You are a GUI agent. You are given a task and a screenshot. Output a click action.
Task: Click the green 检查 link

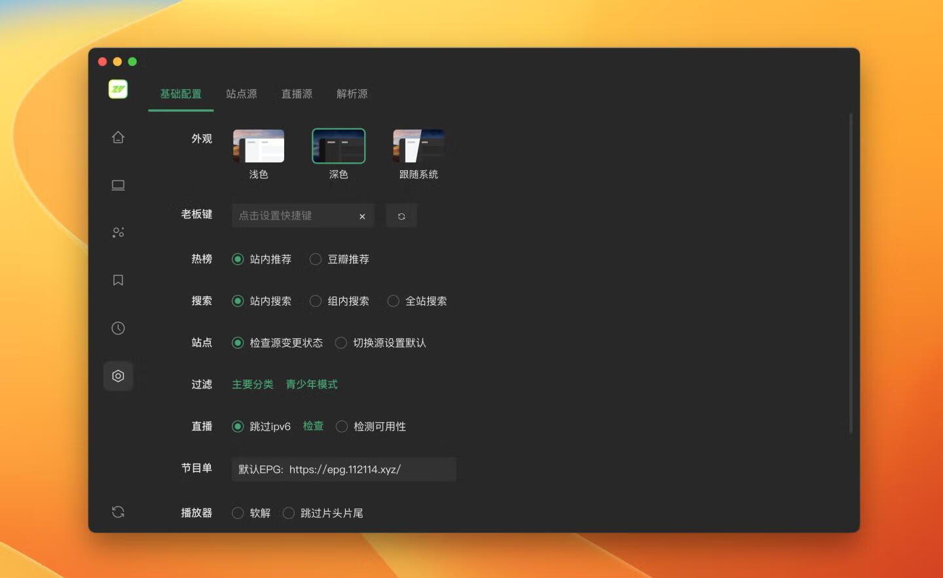[313, 426]
